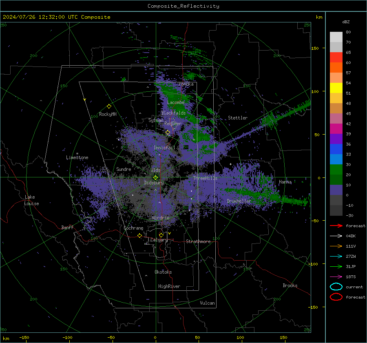Click the Ponoka city label
Viewport: 367px width, 343px height.
coord(186,84)
